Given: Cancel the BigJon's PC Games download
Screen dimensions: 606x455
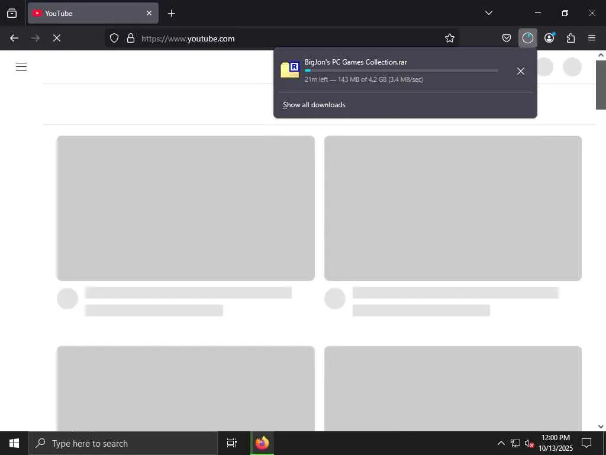Looking at the screenshot, I should [521, 71].
